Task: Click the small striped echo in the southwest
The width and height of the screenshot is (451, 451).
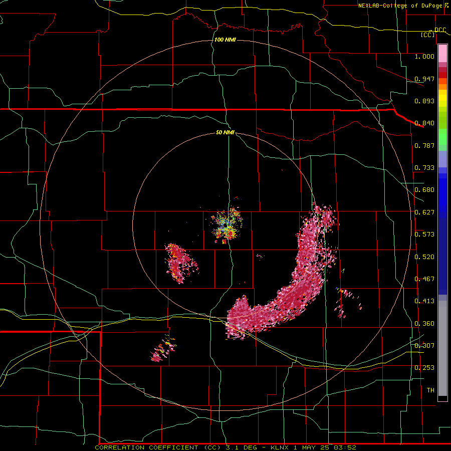Action: tap(163, 349)
